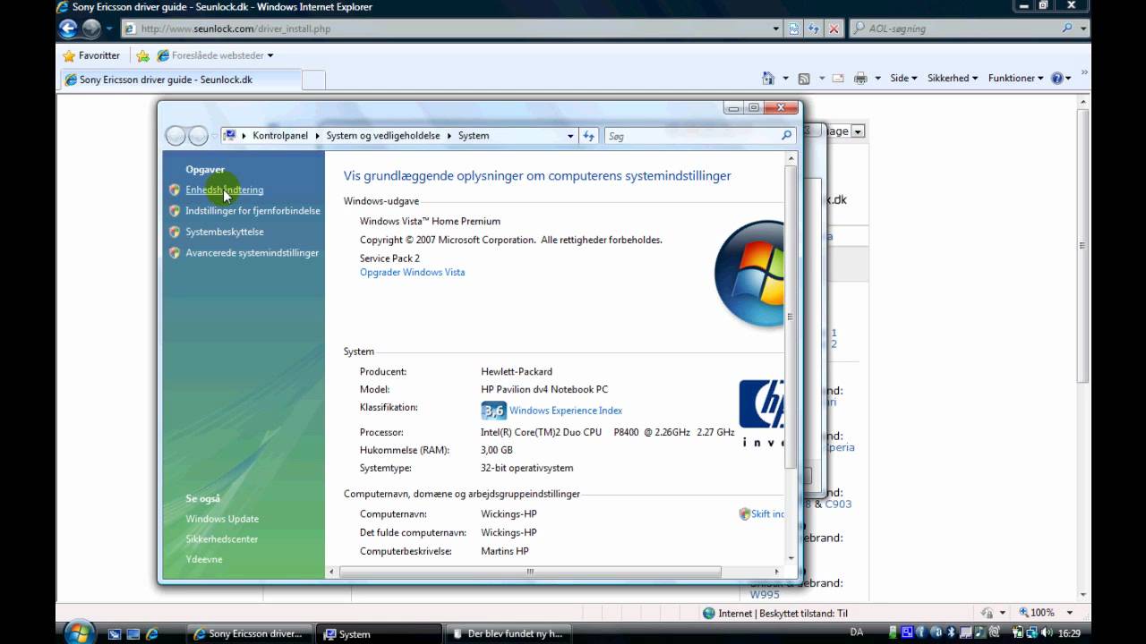Click System window vertical scrollbar

[x=791, y=318]
